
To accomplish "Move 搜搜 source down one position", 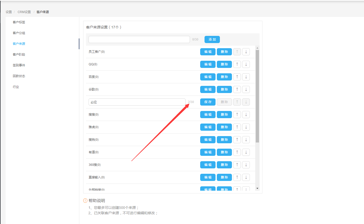I will pyautogui.click(x=246, y=115).
